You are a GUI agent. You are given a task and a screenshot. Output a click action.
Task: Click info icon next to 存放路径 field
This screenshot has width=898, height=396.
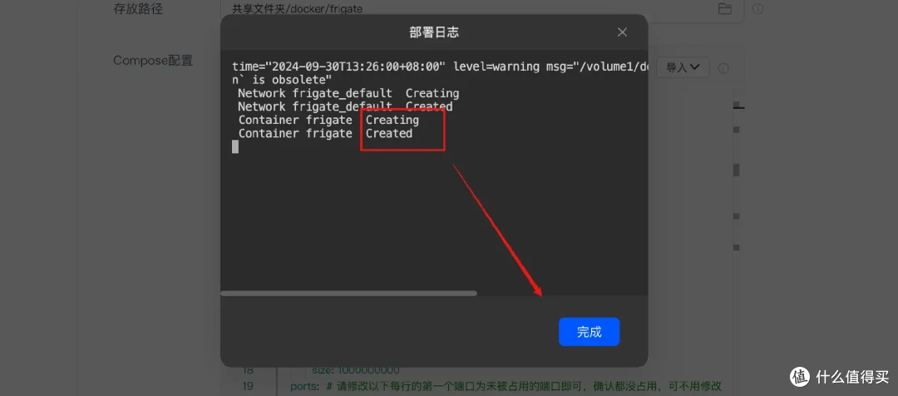[x=757, y=9]
